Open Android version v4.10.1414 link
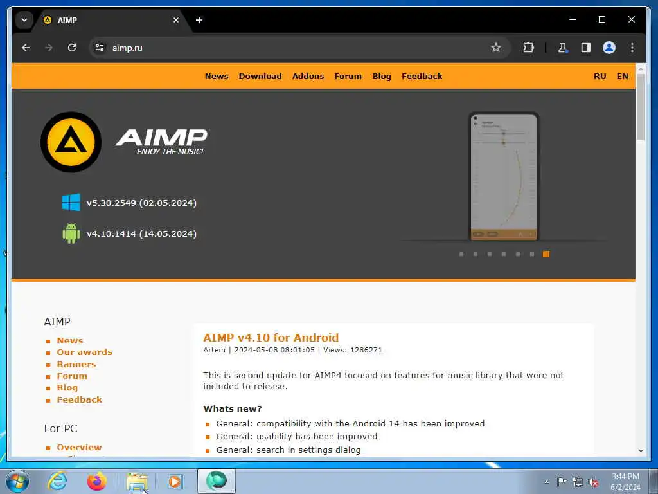The width and height of the screenshot is (658, 494). pos(141,234)
